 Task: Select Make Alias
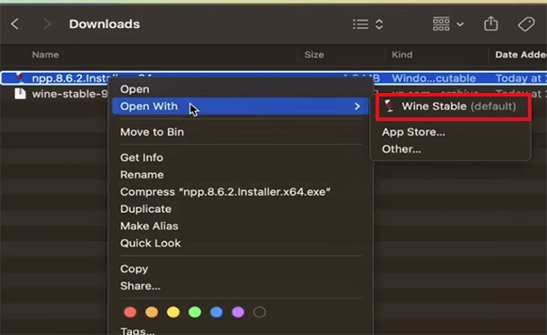coord(150,226)
